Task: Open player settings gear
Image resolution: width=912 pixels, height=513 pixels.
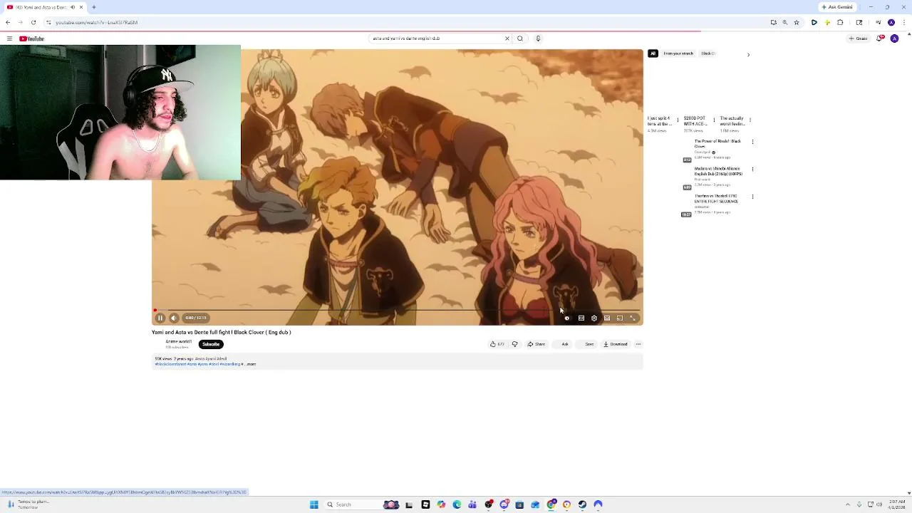Action: [x=594, y=318]
